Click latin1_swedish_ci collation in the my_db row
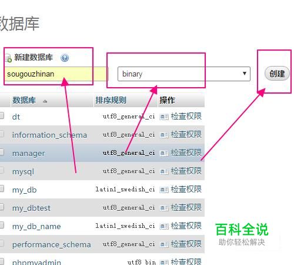Image resolution: width=294 pixels, height=265 pixels. click(x=125, y=190)
